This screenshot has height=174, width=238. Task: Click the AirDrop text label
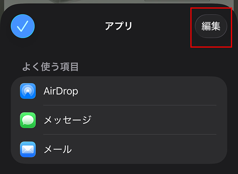tap(61, 91)
